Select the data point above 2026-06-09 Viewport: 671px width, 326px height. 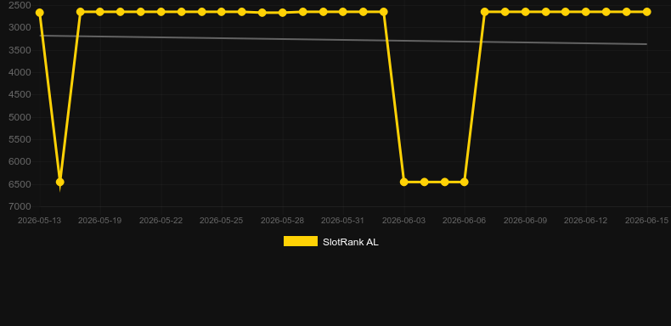pos(526,12)
